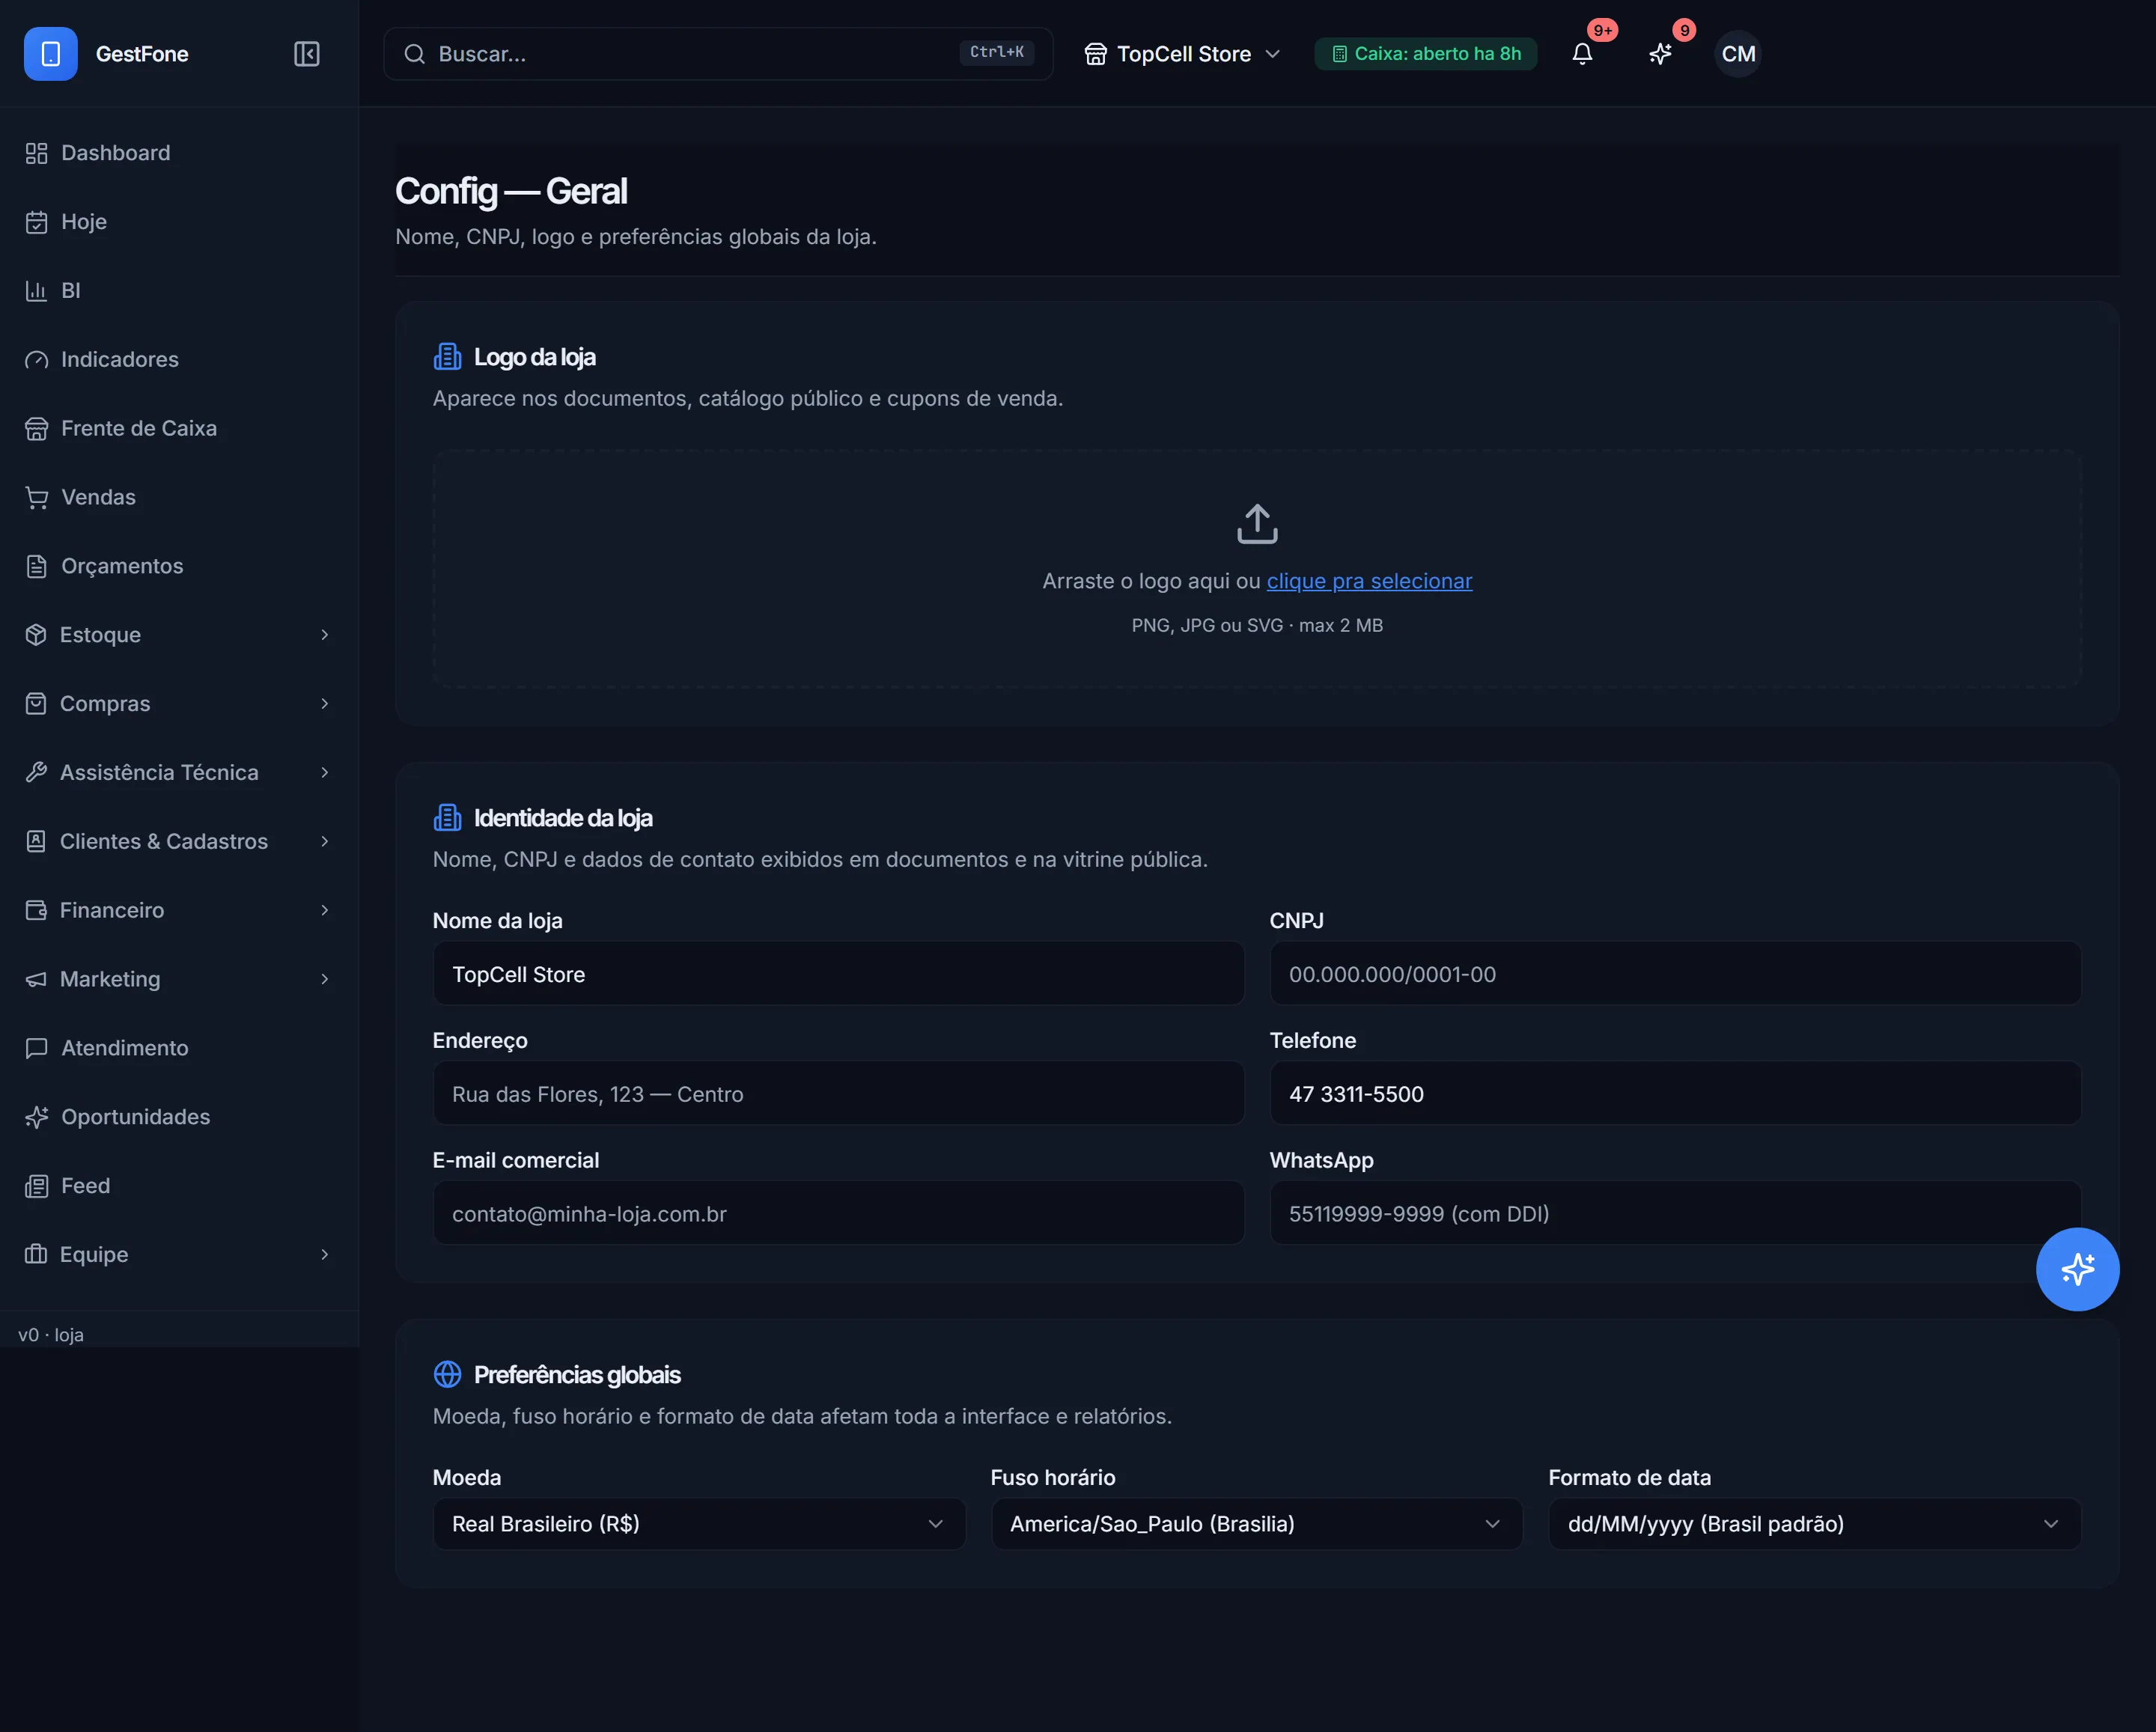Click the Atendimento chat bubble icon

pyautogui.click(x=37, y=1048)
